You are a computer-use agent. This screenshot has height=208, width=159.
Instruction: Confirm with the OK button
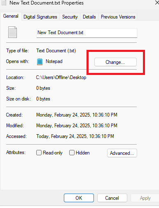pos(79,198)
